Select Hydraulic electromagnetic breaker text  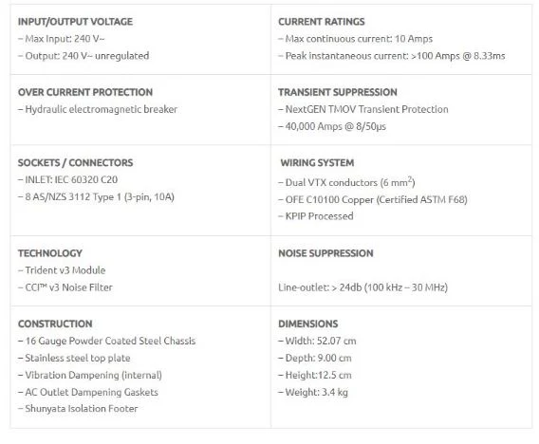click(x=98, y=109)
